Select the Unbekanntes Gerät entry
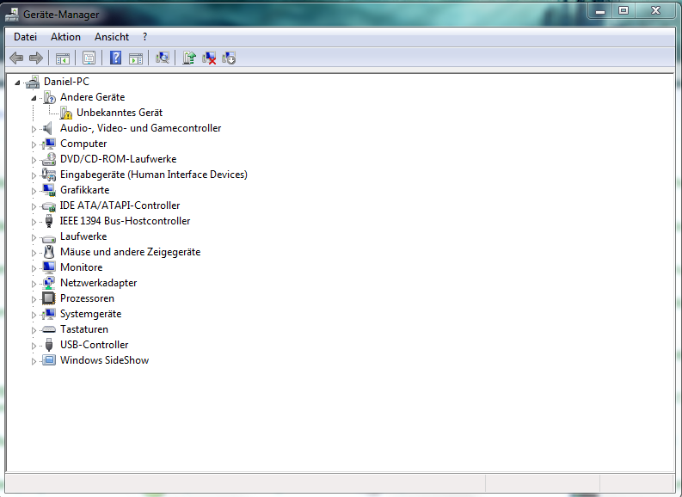The height and width of the screenshot is (497, 682). point(120,113)
